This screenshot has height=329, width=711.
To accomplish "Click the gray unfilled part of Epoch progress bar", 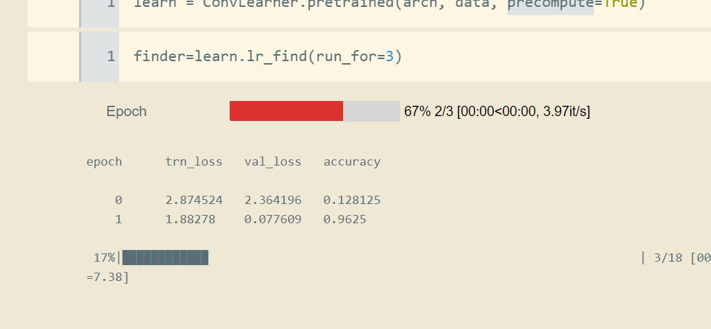I will (371, 111).
